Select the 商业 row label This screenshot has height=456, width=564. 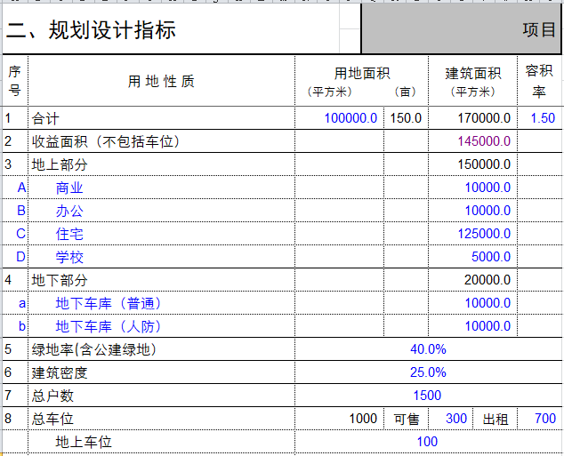(69, 188)
